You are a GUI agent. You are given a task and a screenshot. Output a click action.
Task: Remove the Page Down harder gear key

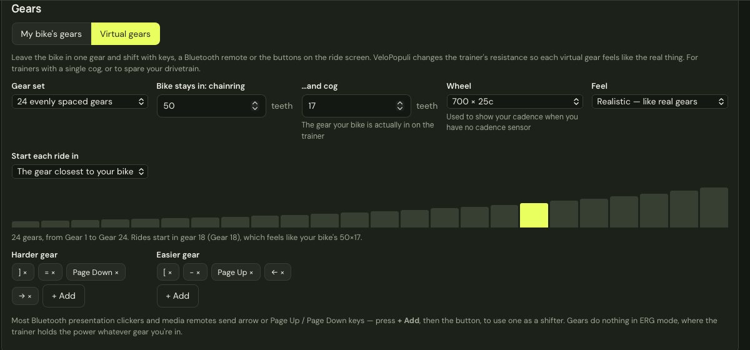click(x=117, y=272)
